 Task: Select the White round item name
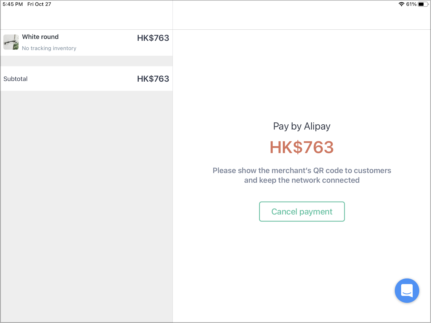pyautogui.click(x=40, y=37)
